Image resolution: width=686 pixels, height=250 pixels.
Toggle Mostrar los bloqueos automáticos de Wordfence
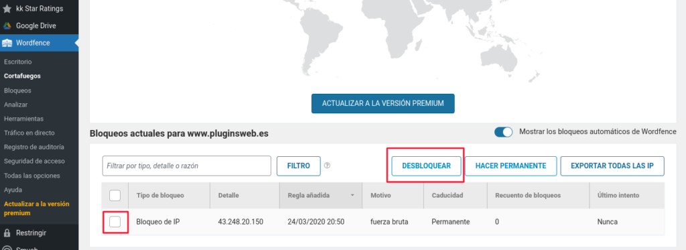[x=503, y=132]
